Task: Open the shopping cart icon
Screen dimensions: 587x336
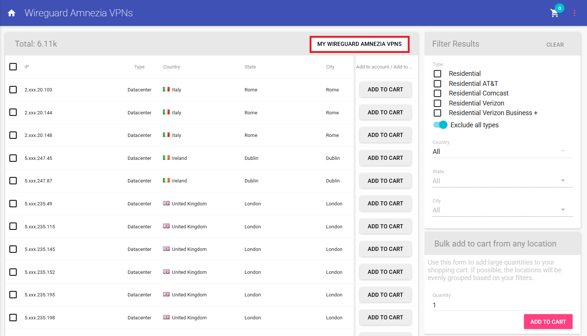Action: [x=554, y=13]
